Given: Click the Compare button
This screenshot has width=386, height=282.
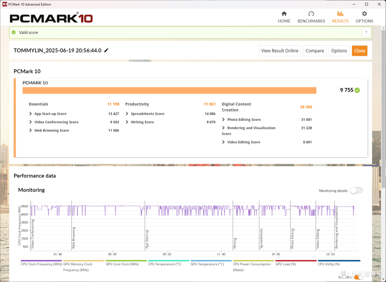Looking at the screenshot, I should [x=315, y=51].
